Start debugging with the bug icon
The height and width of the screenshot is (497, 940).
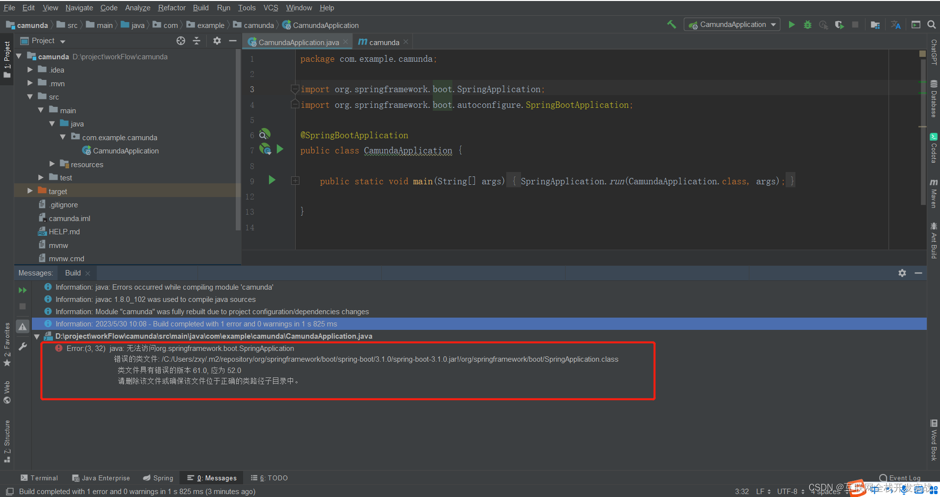pos(808,25)
